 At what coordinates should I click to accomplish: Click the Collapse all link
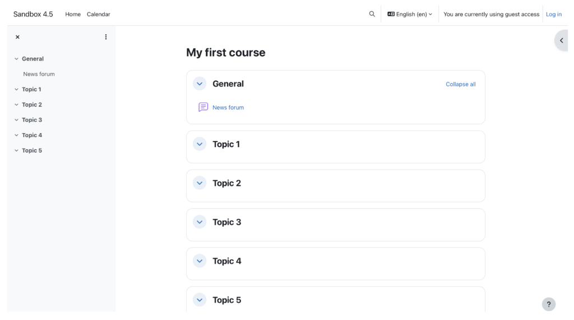(461, 84)
